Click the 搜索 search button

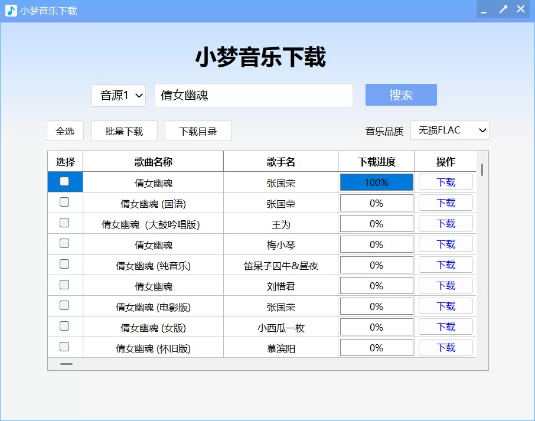pos(401,94)
